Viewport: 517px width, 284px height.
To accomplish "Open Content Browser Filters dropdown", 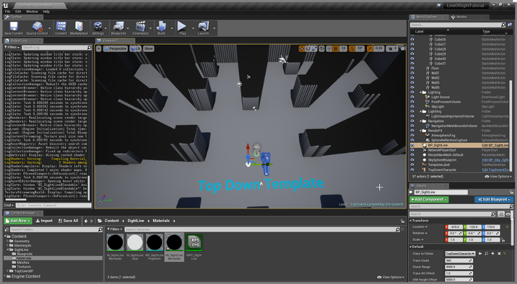I will [114, 229].
